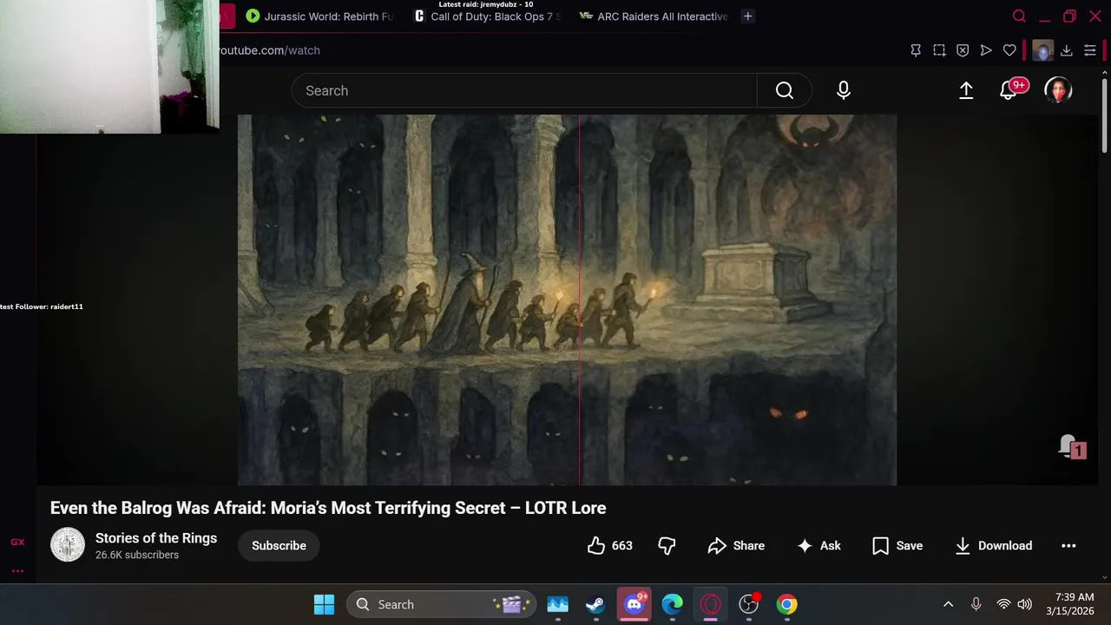The image size is (1111, 625).
Task: Click the Share button
Action: (736, 545)
